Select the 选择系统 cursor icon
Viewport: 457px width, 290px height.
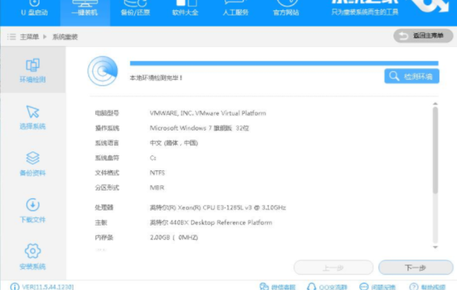(x=33, y=112)
